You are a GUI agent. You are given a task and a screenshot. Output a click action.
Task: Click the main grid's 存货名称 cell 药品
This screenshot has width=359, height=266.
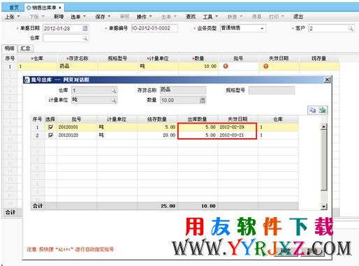coord(78,66)
